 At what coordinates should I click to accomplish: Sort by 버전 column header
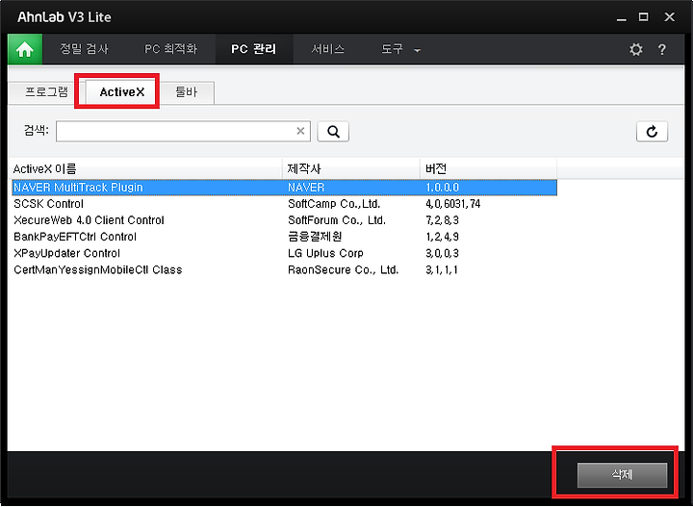point(488,168)
